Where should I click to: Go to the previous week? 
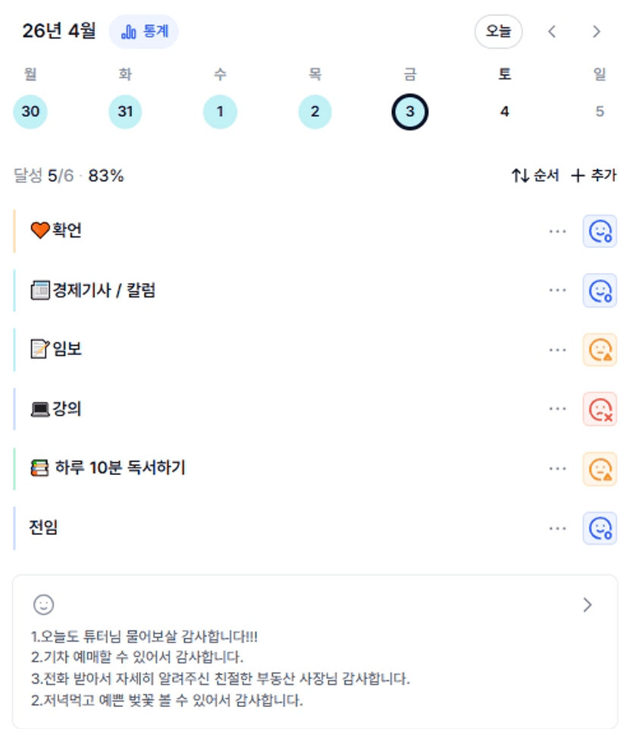pyautogui.click(x=552, y=32)
